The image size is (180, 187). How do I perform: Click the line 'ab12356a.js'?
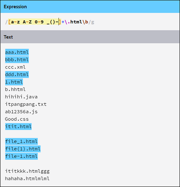coord(21,112)
